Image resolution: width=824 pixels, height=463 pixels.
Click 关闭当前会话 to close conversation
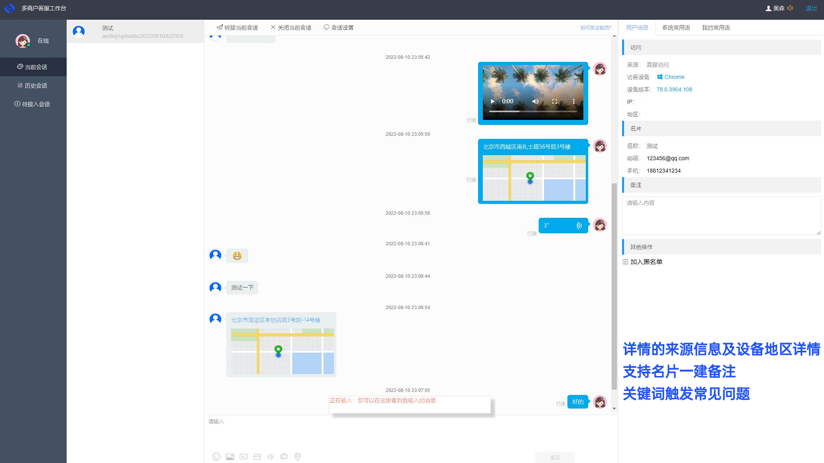pos(291,27)
